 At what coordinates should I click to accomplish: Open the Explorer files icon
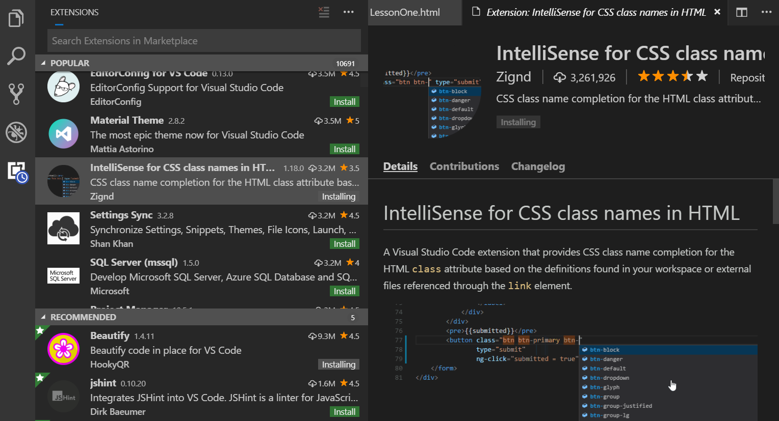16,18
